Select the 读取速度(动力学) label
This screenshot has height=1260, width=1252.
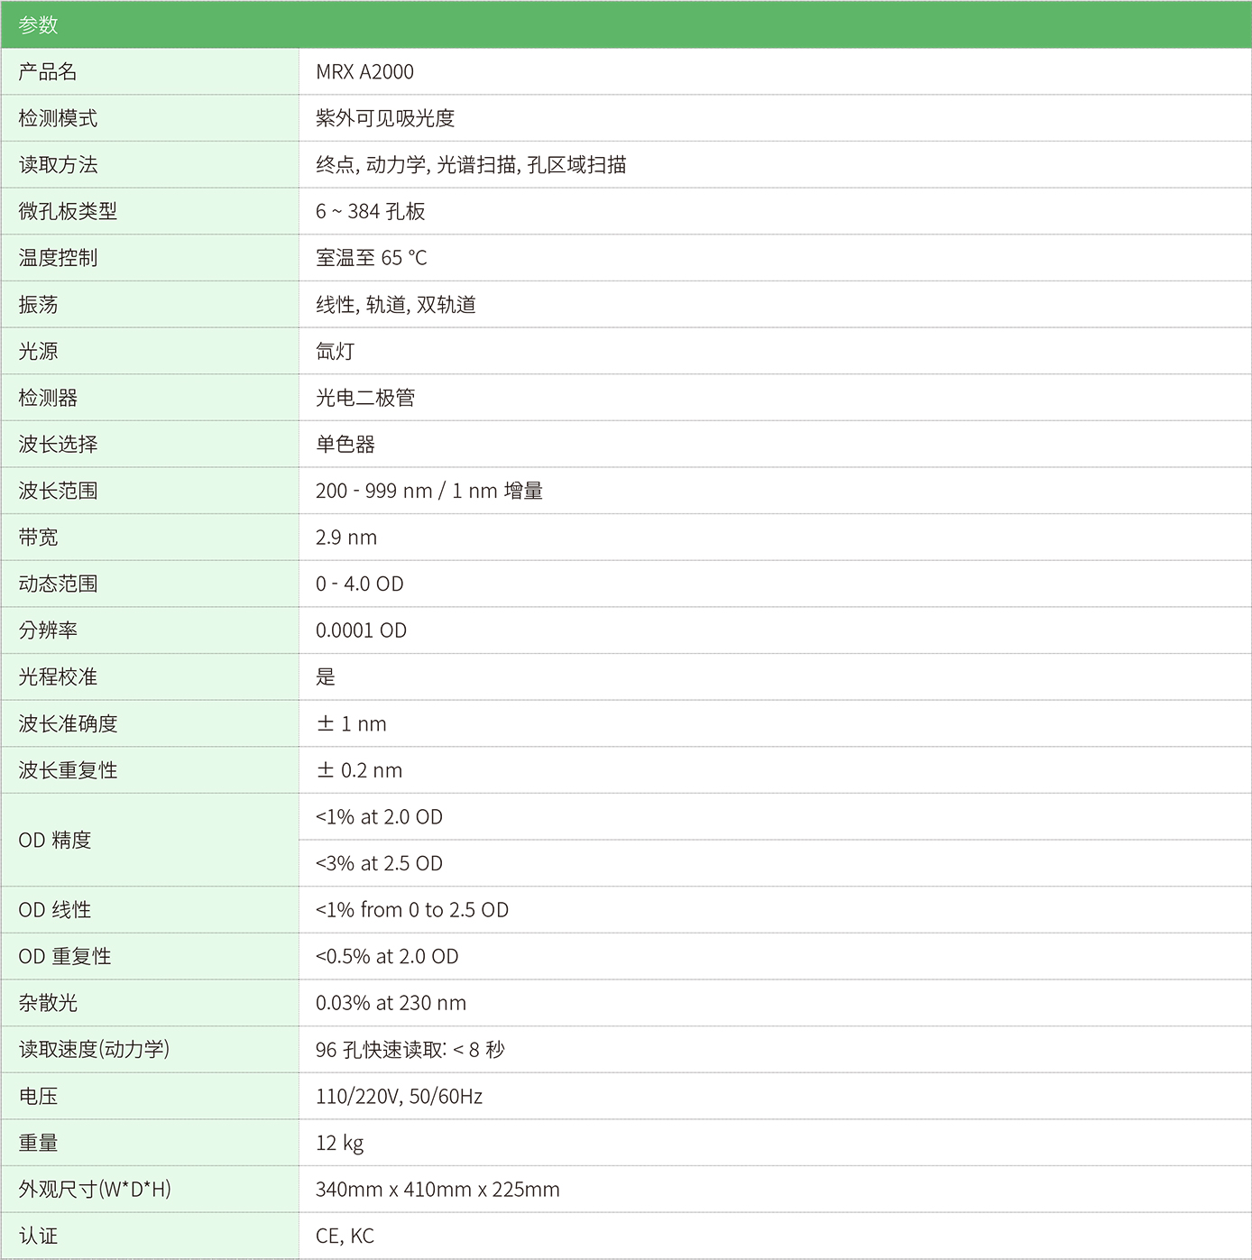pyautogui.click(x=94, y=1049)
